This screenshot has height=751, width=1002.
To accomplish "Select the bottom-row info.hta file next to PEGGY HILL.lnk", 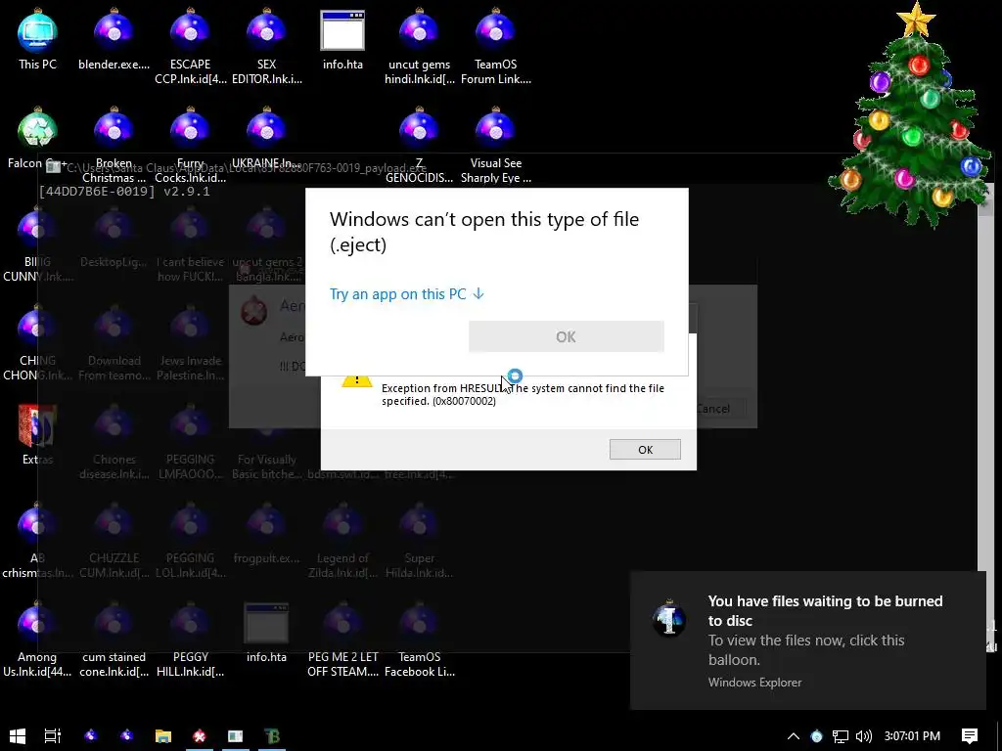I will (x=266, y=633).
